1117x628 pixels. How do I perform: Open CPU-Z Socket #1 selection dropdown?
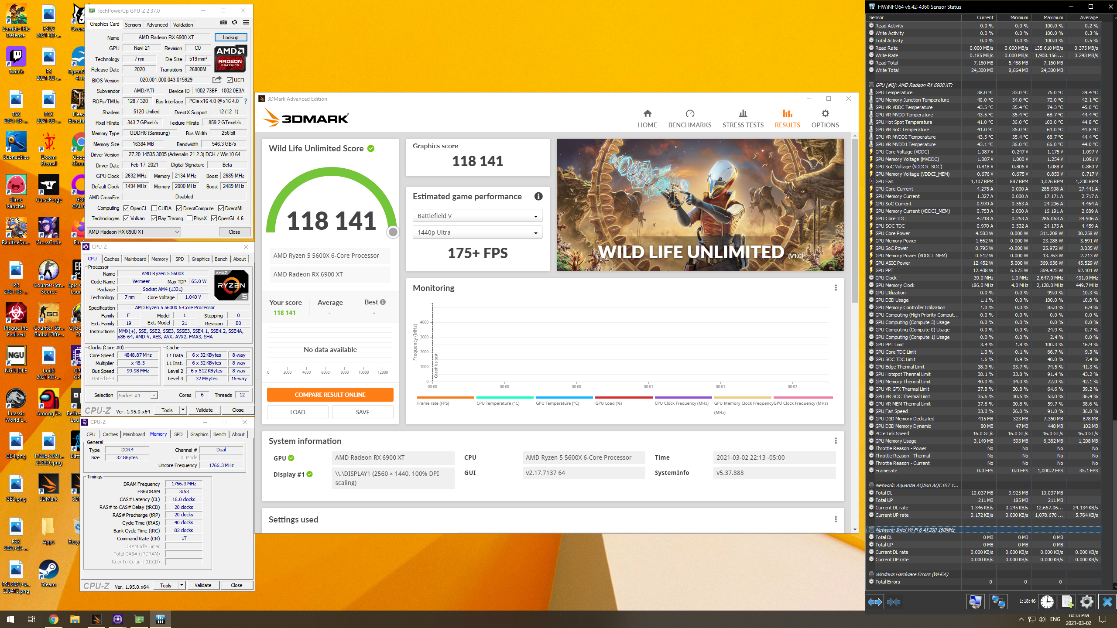coord(137,395)
